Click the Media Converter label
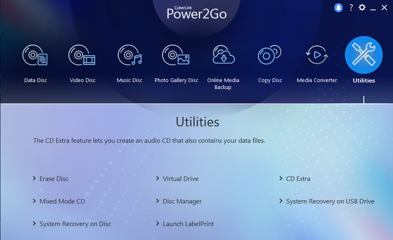 pyautogui.click(x=317, y=80)
